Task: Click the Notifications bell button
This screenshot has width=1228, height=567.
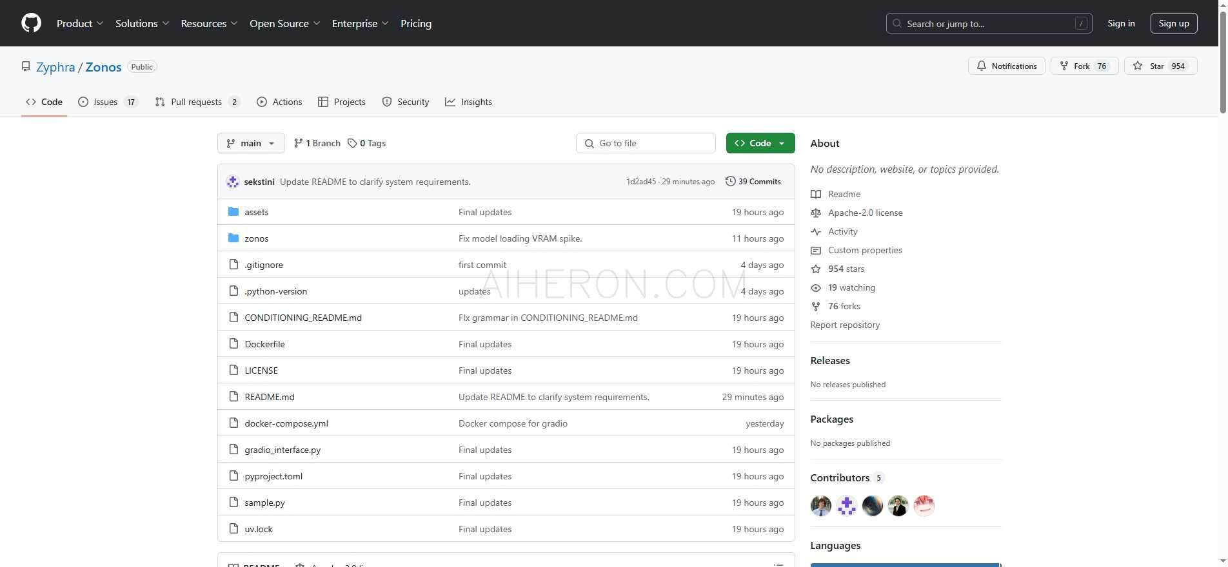Action: point(1006,66)
